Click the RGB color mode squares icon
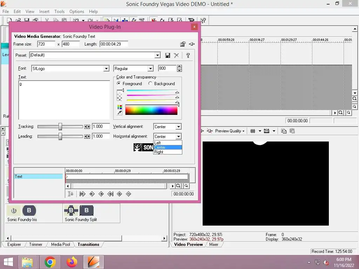Screen dimensions: 359x269 click(120, 107)
